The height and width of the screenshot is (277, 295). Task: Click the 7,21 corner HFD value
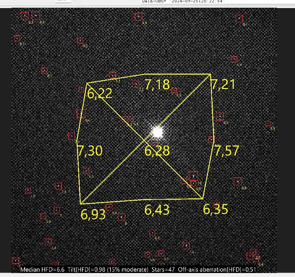tap(223, 84)
